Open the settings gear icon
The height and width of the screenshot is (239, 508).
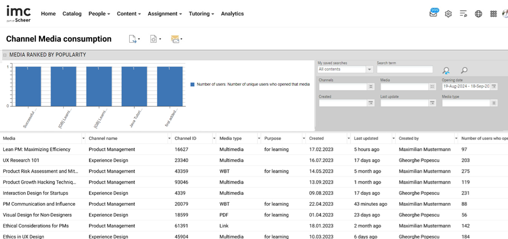click(x=448, y=14)
